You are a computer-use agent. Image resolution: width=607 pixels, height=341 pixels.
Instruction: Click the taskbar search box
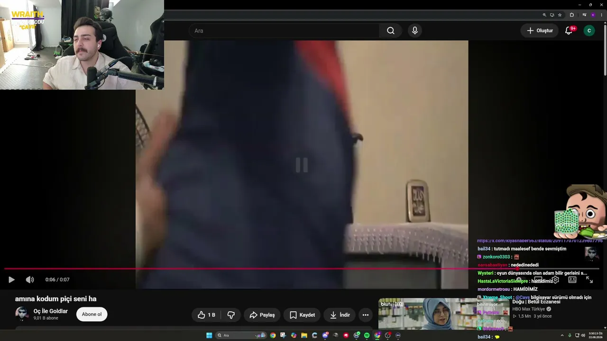241,335
